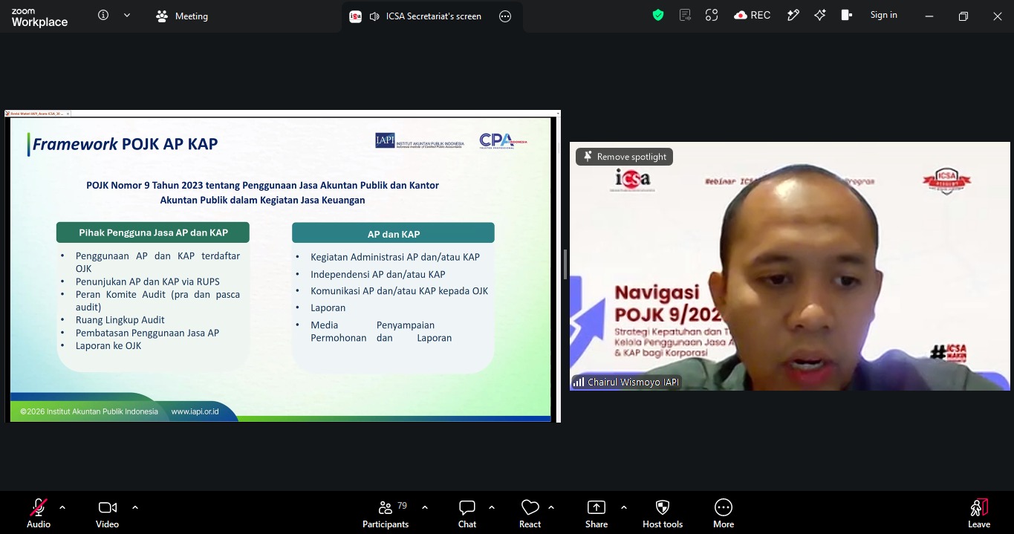Expand the Video options caret

tap(135, 507)
